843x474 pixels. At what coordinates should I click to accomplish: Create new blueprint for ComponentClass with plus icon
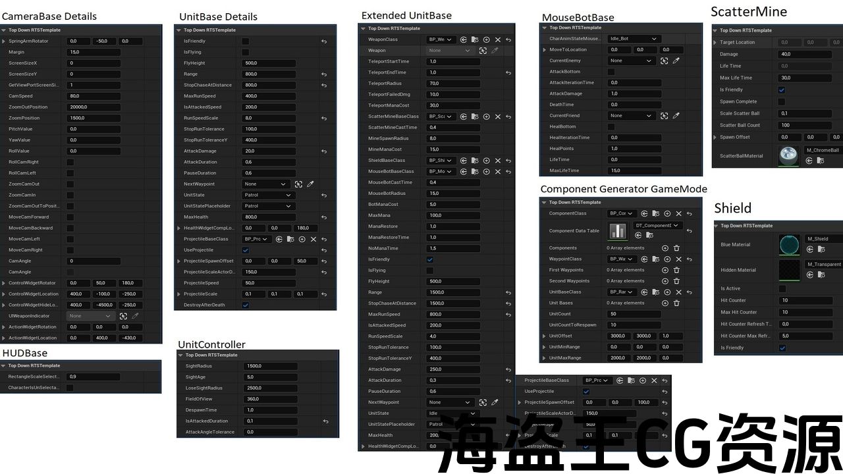666,214
